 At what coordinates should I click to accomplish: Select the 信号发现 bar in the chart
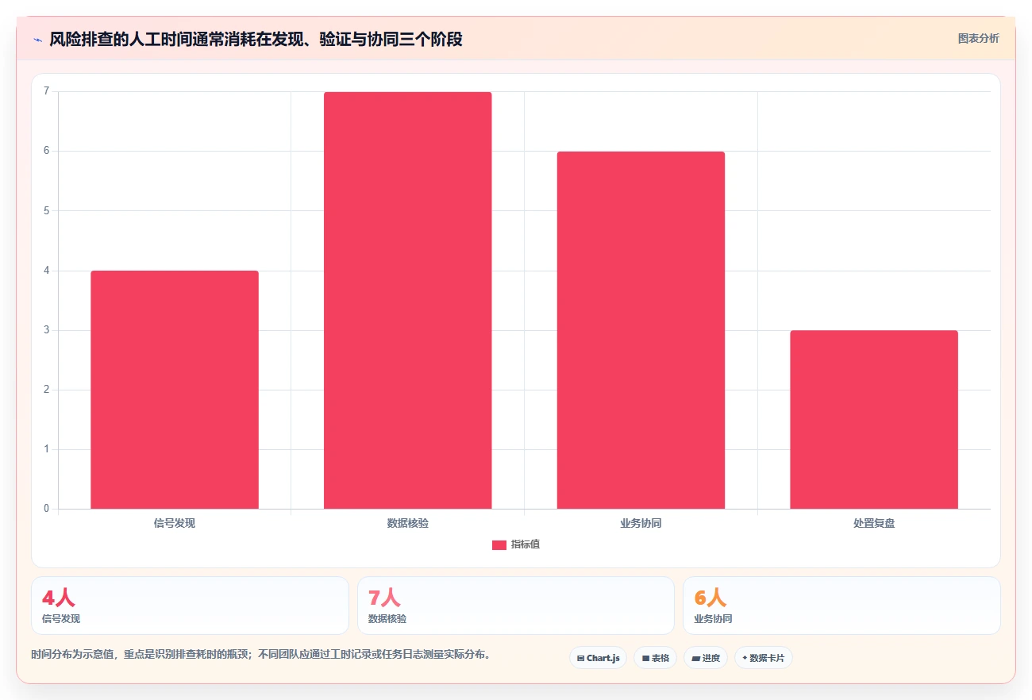[175, 390]
